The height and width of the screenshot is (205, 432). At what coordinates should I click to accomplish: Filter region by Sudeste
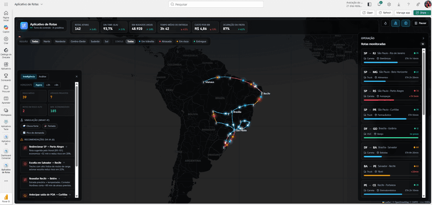click(x=95, y=41)
